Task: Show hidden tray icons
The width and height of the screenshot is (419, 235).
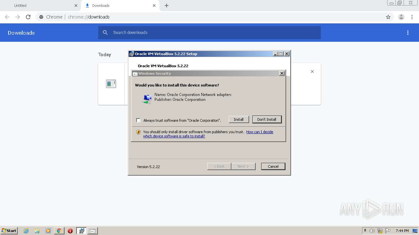Action: point(365,231)
